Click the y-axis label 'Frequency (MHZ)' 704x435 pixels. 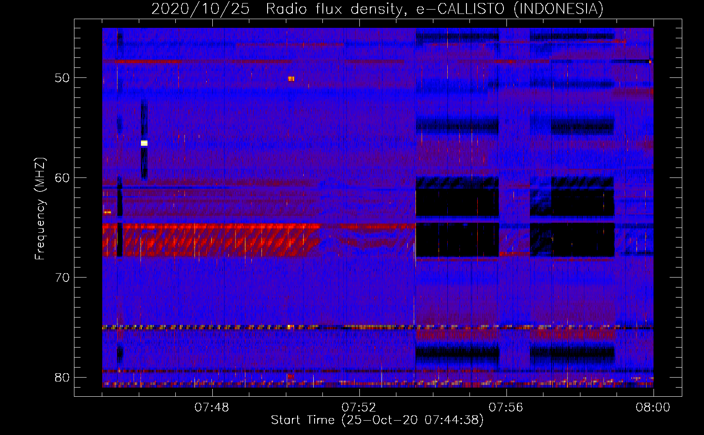point(40,209)
